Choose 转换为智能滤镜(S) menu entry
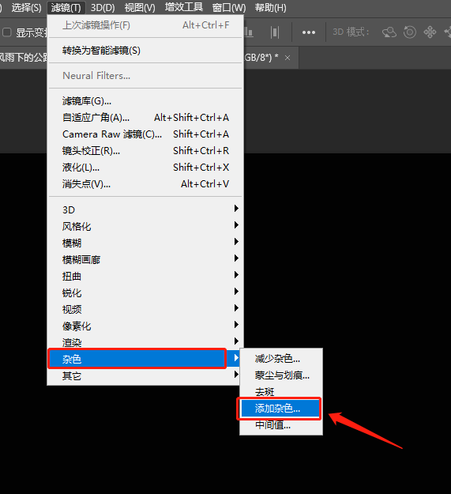Image resolution: width=451 pixels, height=494 pixels. tap(145, 51)
